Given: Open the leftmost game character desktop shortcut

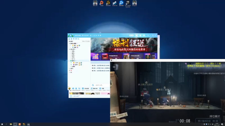Looking at the screenshot, I should pos(95,3).
